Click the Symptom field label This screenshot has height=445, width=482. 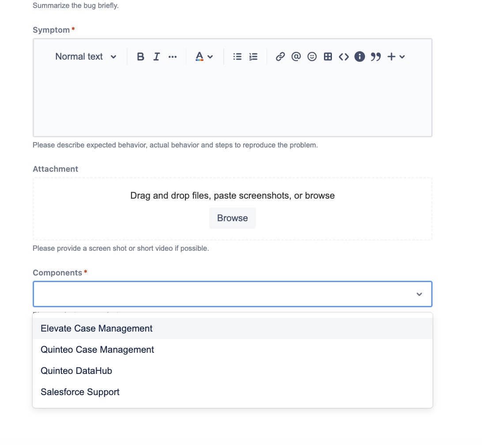pyautogui.click(x=51, y=30)
